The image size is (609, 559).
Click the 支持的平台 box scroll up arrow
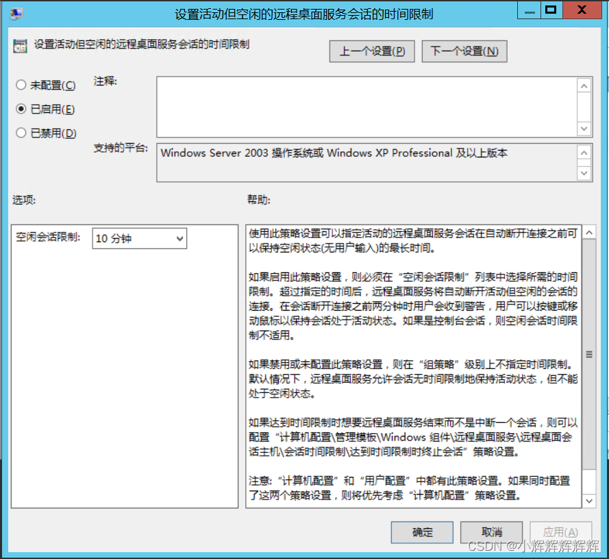point(584,153)
